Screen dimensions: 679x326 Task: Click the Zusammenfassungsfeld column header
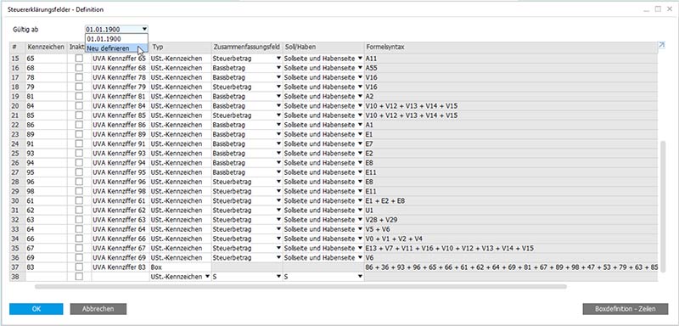click(247, 47)
